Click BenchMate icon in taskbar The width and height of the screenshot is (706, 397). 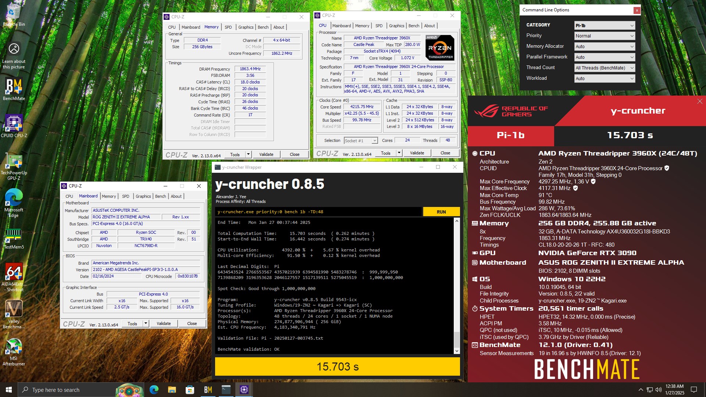[x=208, y=390]
